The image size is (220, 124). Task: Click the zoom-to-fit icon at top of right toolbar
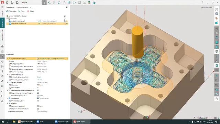(x=217, y=9)
